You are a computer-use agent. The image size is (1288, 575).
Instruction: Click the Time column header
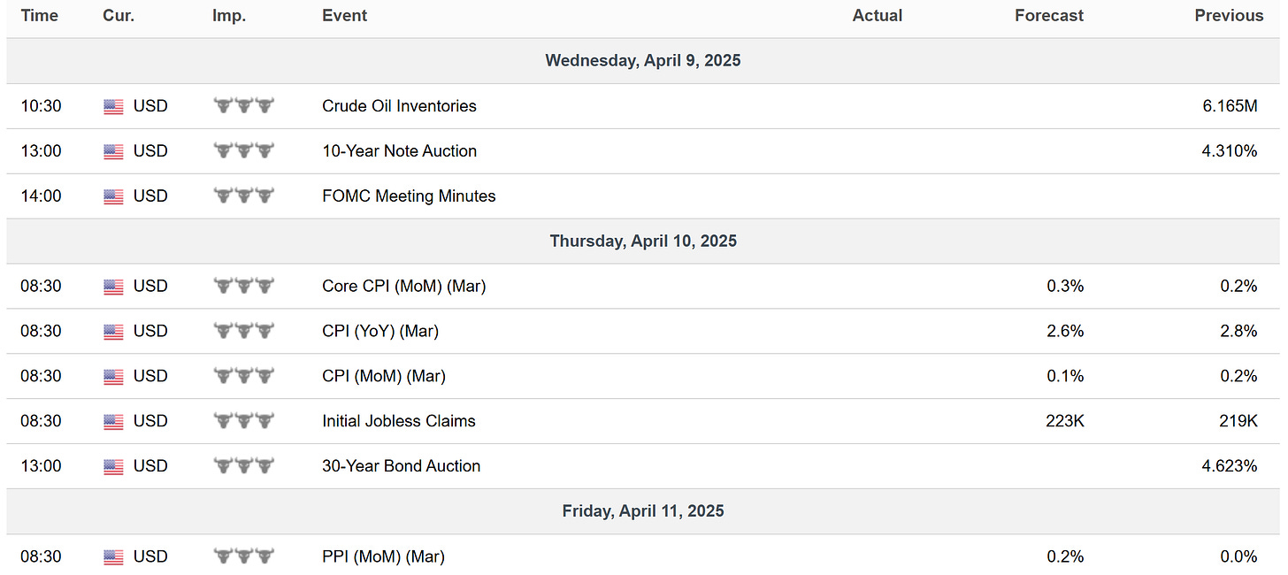tap(40, 16)
